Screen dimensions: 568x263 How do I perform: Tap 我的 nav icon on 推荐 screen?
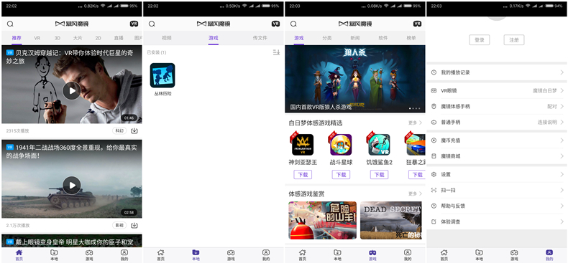tap(124, 254)
